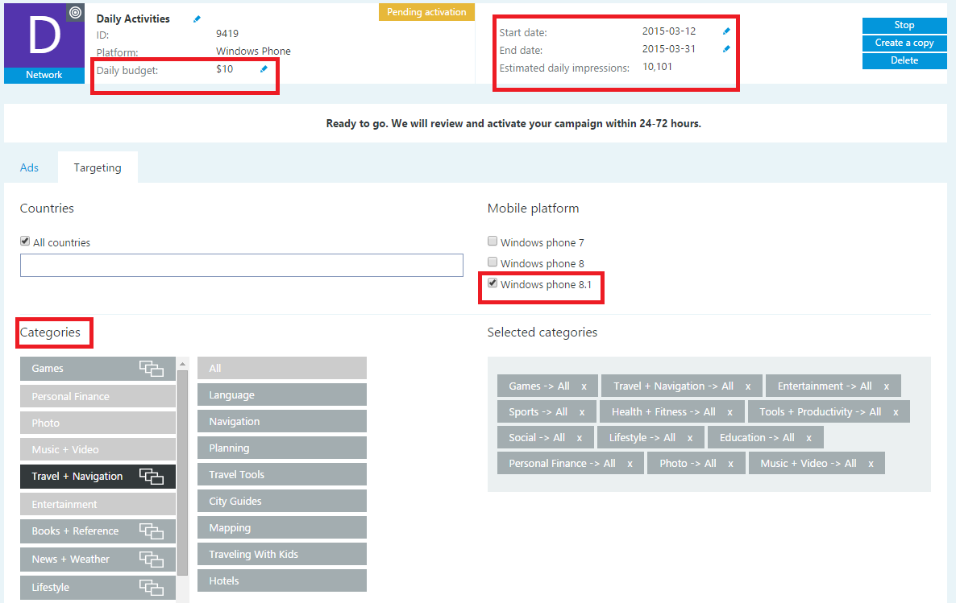
Task: Click subcategories icon on News + Weather
Action: click(152, 560)
